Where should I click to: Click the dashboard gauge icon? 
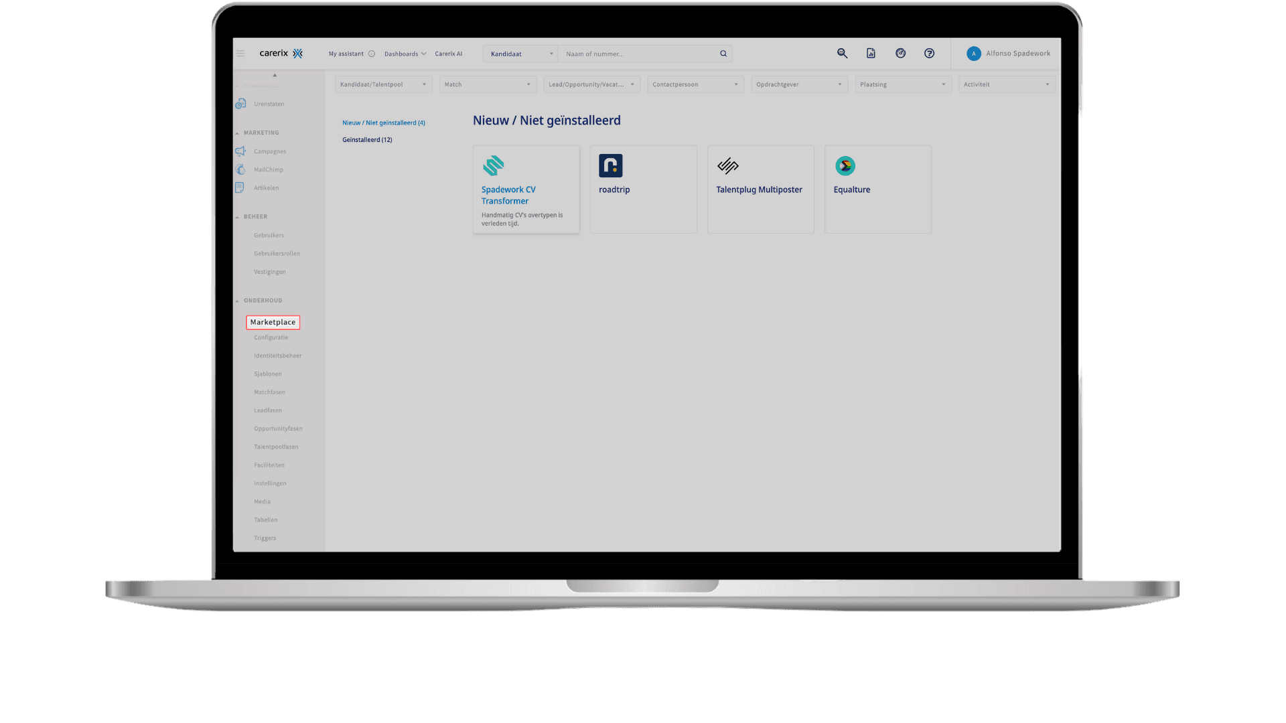[900, 54]
